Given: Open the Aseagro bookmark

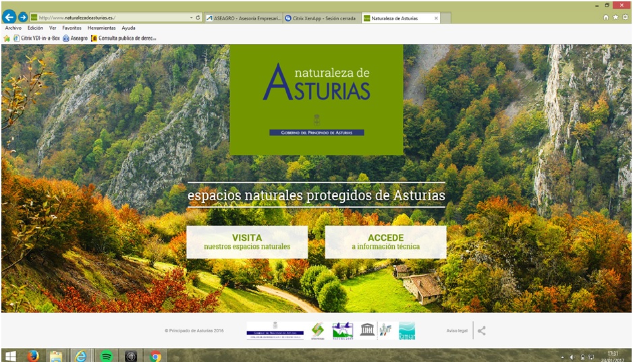Looking at the screenshot, I should (x=75, y=38).
